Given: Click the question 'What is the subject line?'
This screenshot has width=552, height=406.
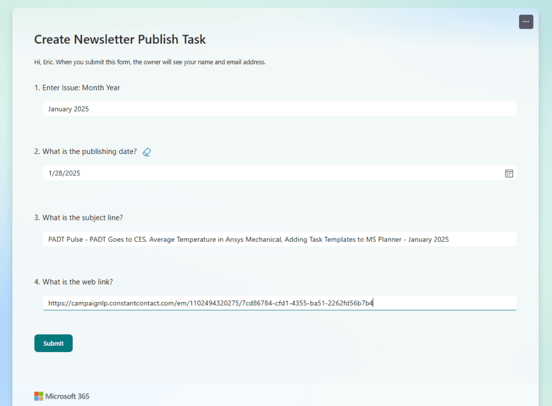Looking at the screenshot, I should pos(82,218).
